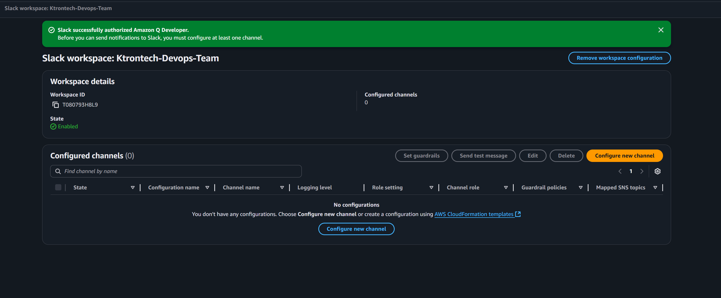721x298 pixels.
Task: Sort by Role setting column
Action: (x=431, y=188)
